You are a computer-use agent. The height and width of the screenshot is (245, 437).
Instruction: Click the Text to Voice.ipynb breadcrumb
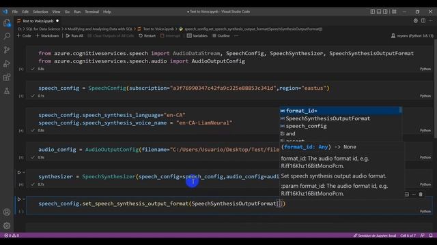click(158, 29)
